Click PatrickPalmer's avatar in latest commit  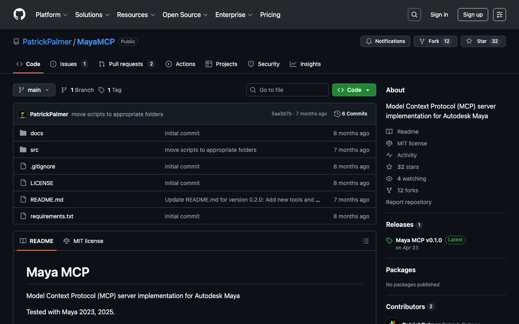[x=23, y=114]
